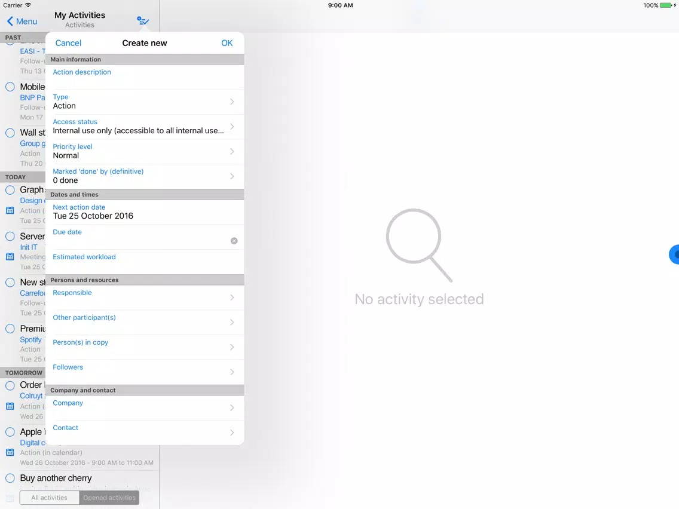The height and width of the screenshot is (509, 679).
Task: Edit Next action date Tue 25 October 2016
Action: [x=145, y=212]
